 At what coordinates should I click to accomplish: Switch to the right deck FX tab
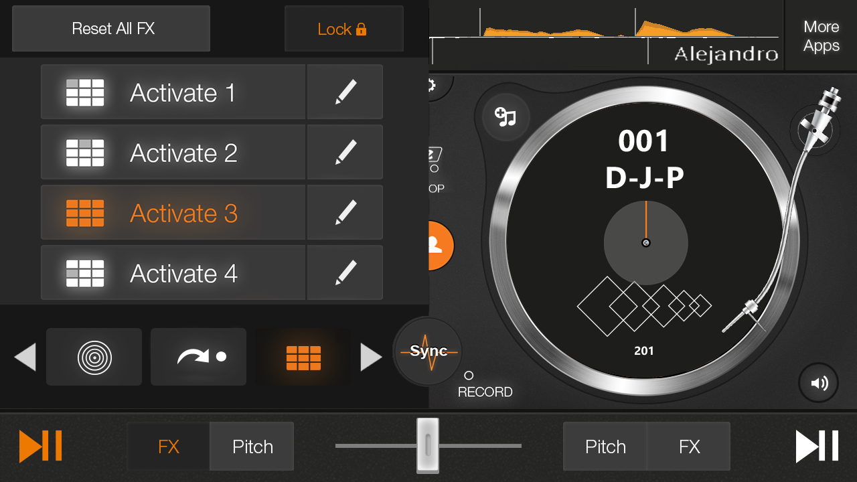pyautogui.click(x=689, y=447)
